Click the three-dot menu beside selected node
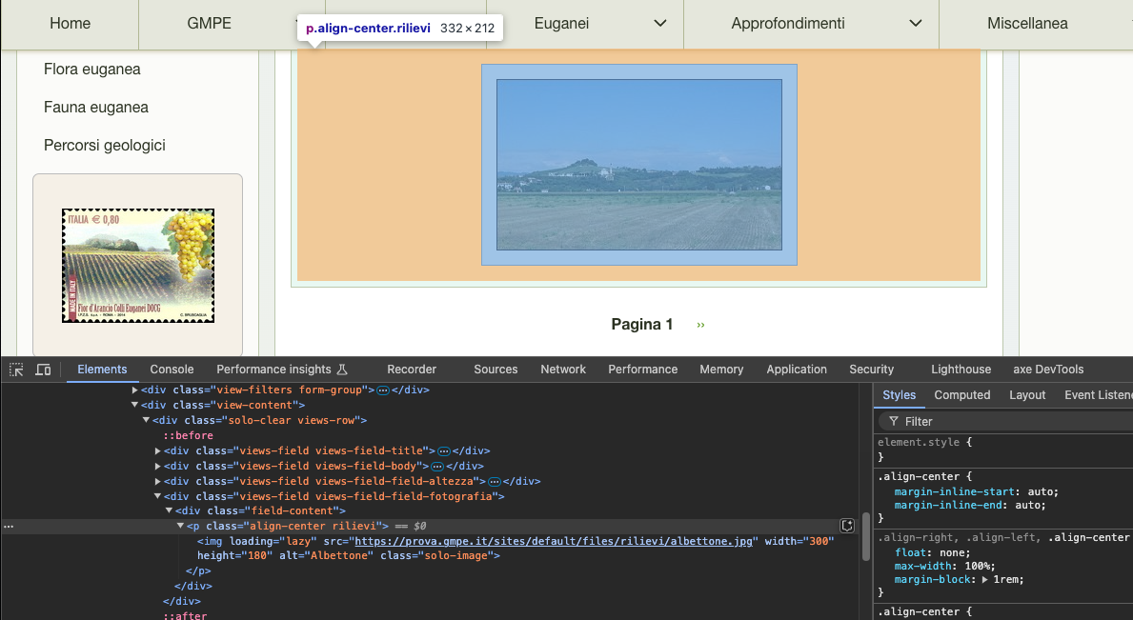 pos(9,526)
